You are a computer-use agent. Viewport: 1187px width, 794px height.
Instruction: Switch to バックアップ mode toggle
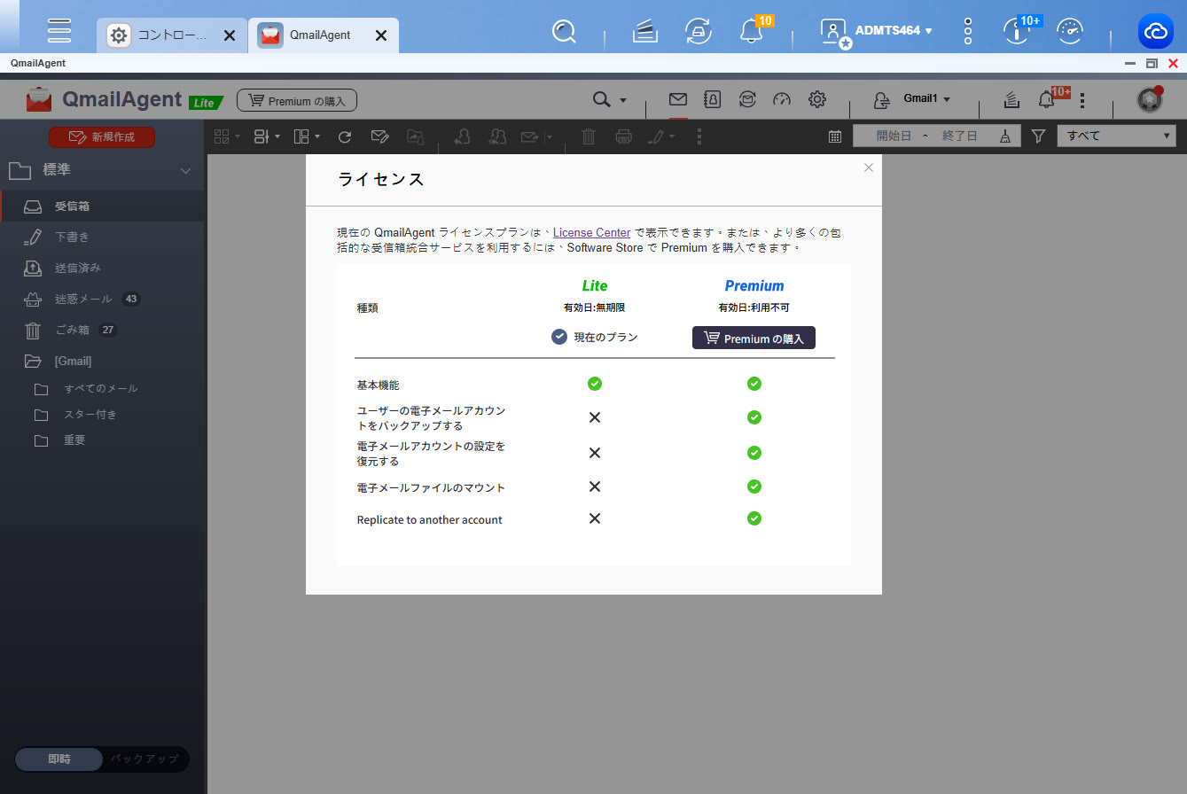pyautogui.click(x=144, y=759)
